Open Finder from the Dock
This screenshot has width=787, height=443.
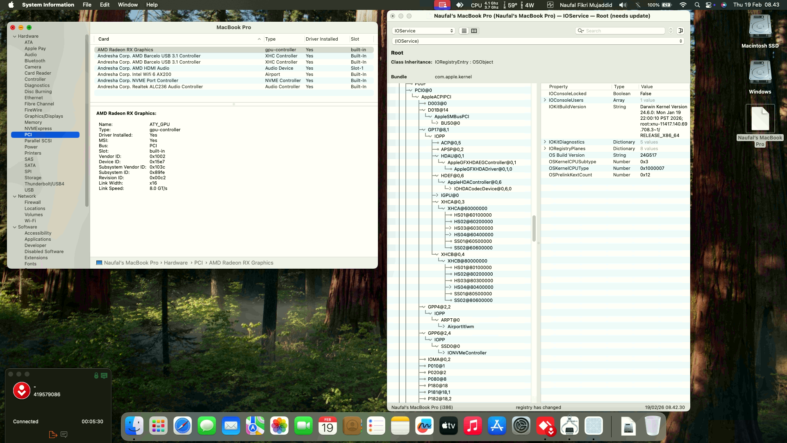pos(134,426)
